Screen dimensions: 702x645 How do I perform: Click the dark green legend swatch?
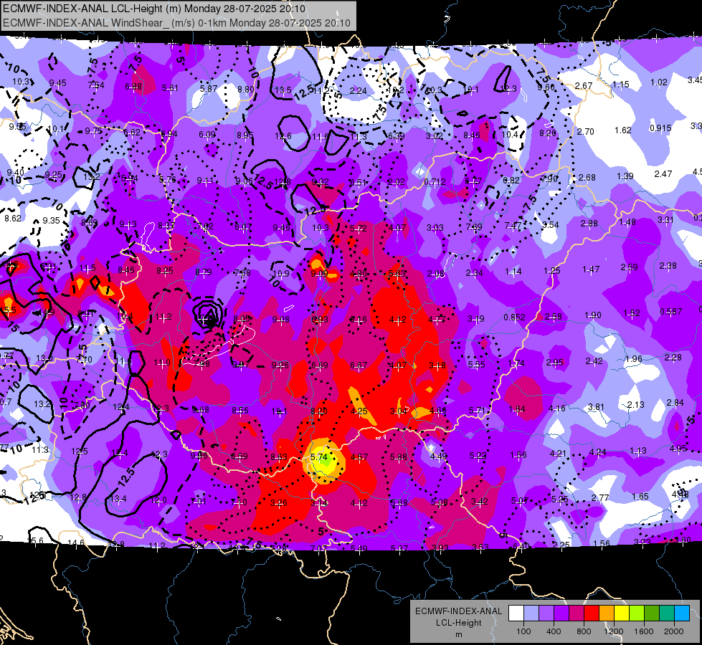(652, 613)
